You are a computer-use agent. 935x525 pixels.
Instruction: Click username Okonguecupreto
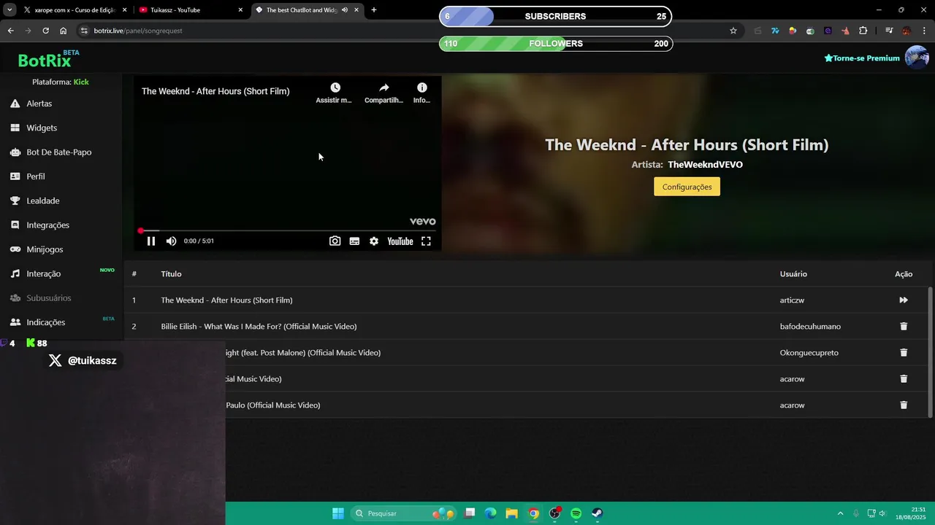click(809, 353)
